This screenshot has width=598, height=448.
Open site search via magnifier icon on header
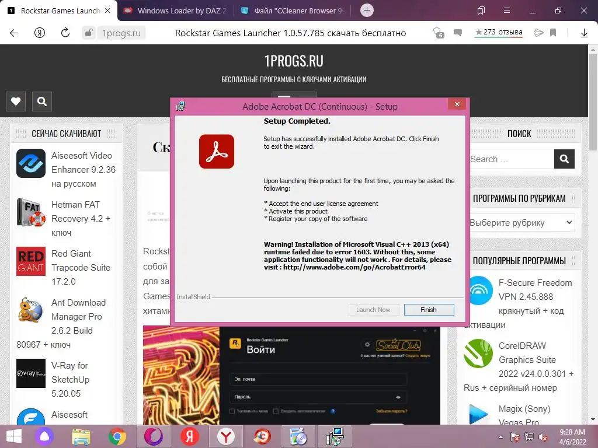[x=42, y=101]
